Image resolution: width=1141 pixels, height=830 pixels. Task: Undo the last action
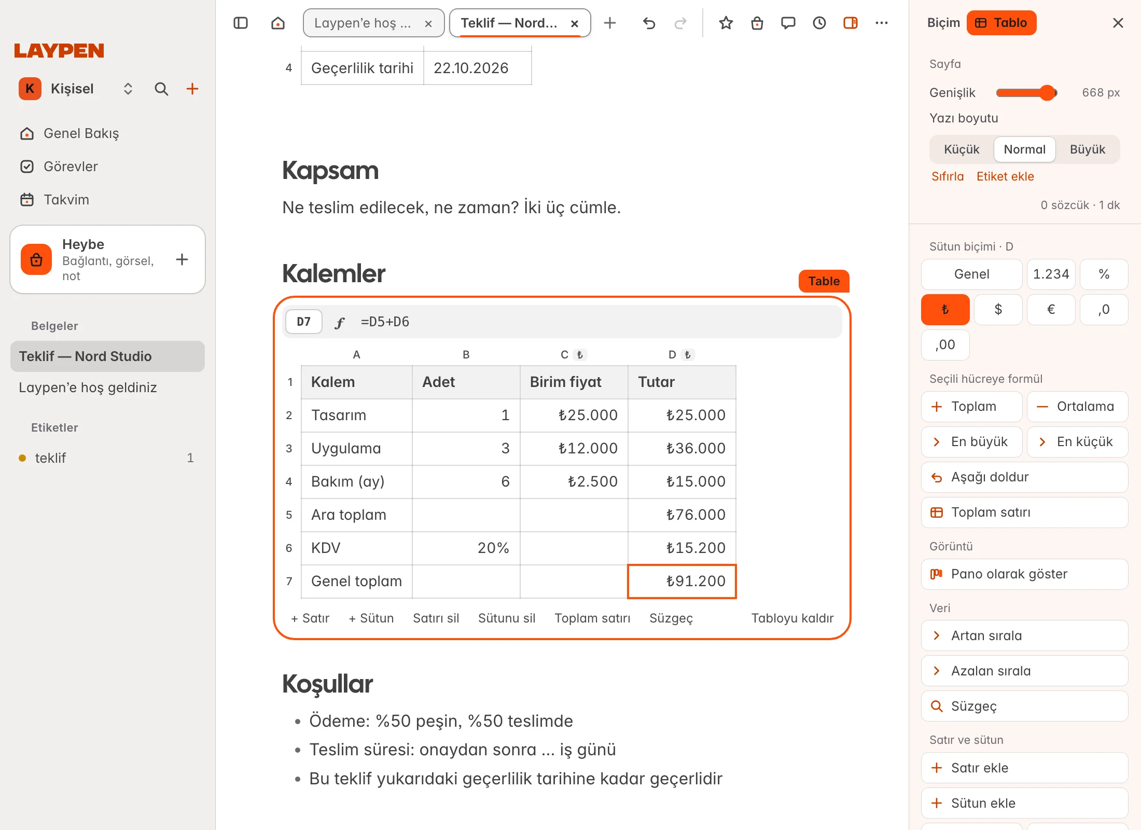click(649, 23)
